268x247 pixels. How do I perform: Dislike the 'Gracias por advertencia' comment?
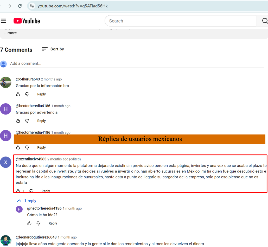click(27, 121)
